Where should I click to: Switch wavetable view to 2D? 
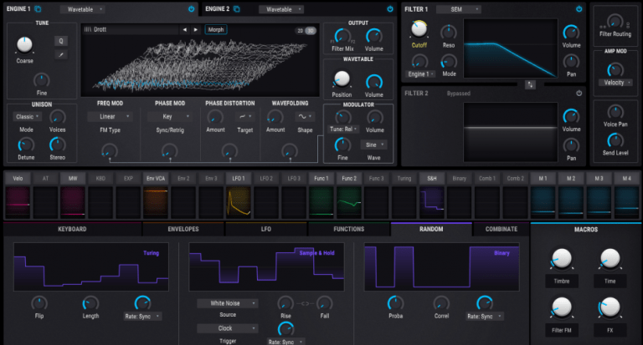point(301,30)
